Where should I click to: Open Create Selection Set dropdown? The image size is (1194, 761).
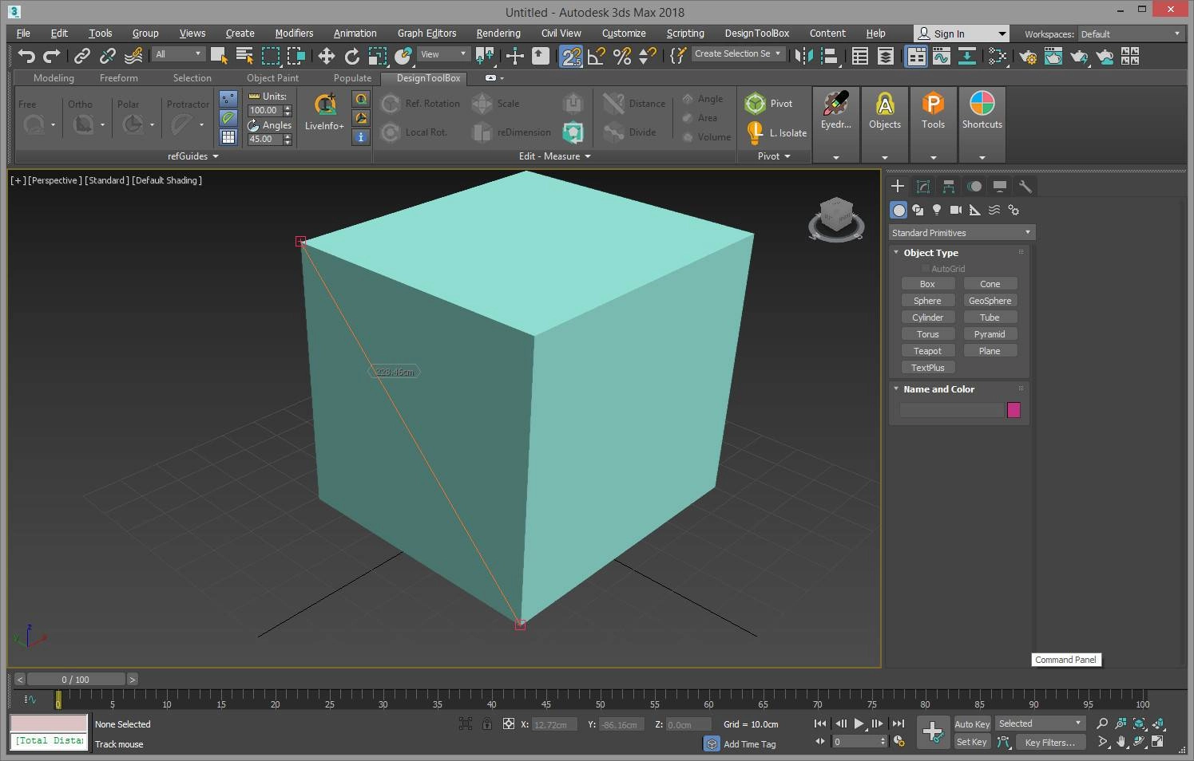click(738, 53)
